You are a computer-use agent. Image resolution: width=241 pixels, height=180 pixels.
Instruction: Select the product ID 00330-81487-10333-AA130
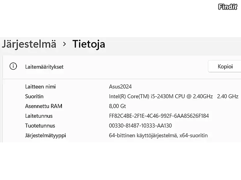click(x=140, y=126)
